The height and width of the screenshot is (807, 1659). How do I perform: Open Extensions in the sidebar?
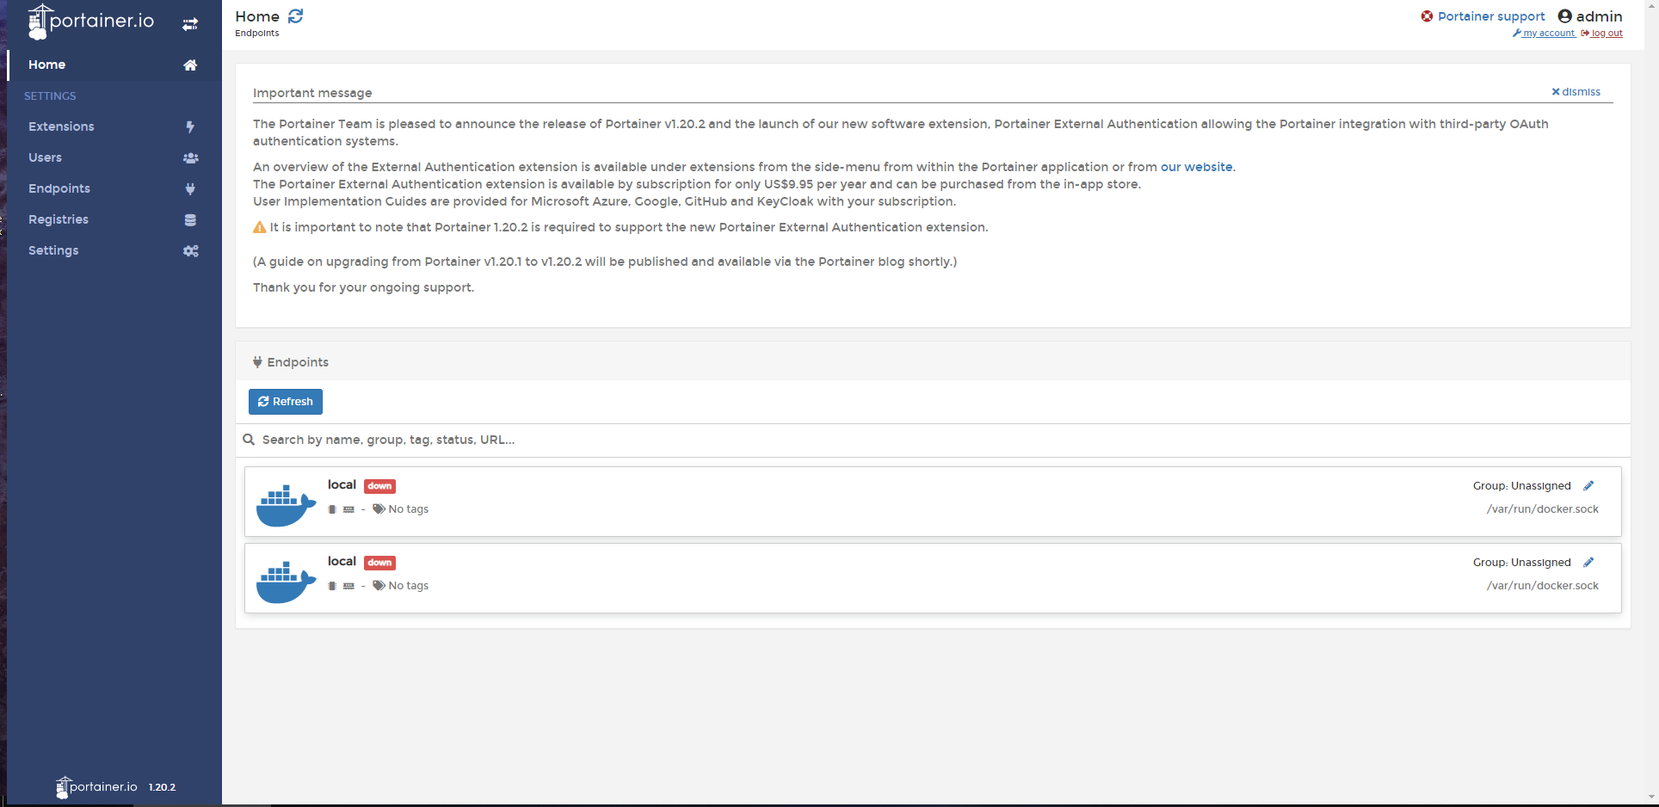(x=114, y=127)
